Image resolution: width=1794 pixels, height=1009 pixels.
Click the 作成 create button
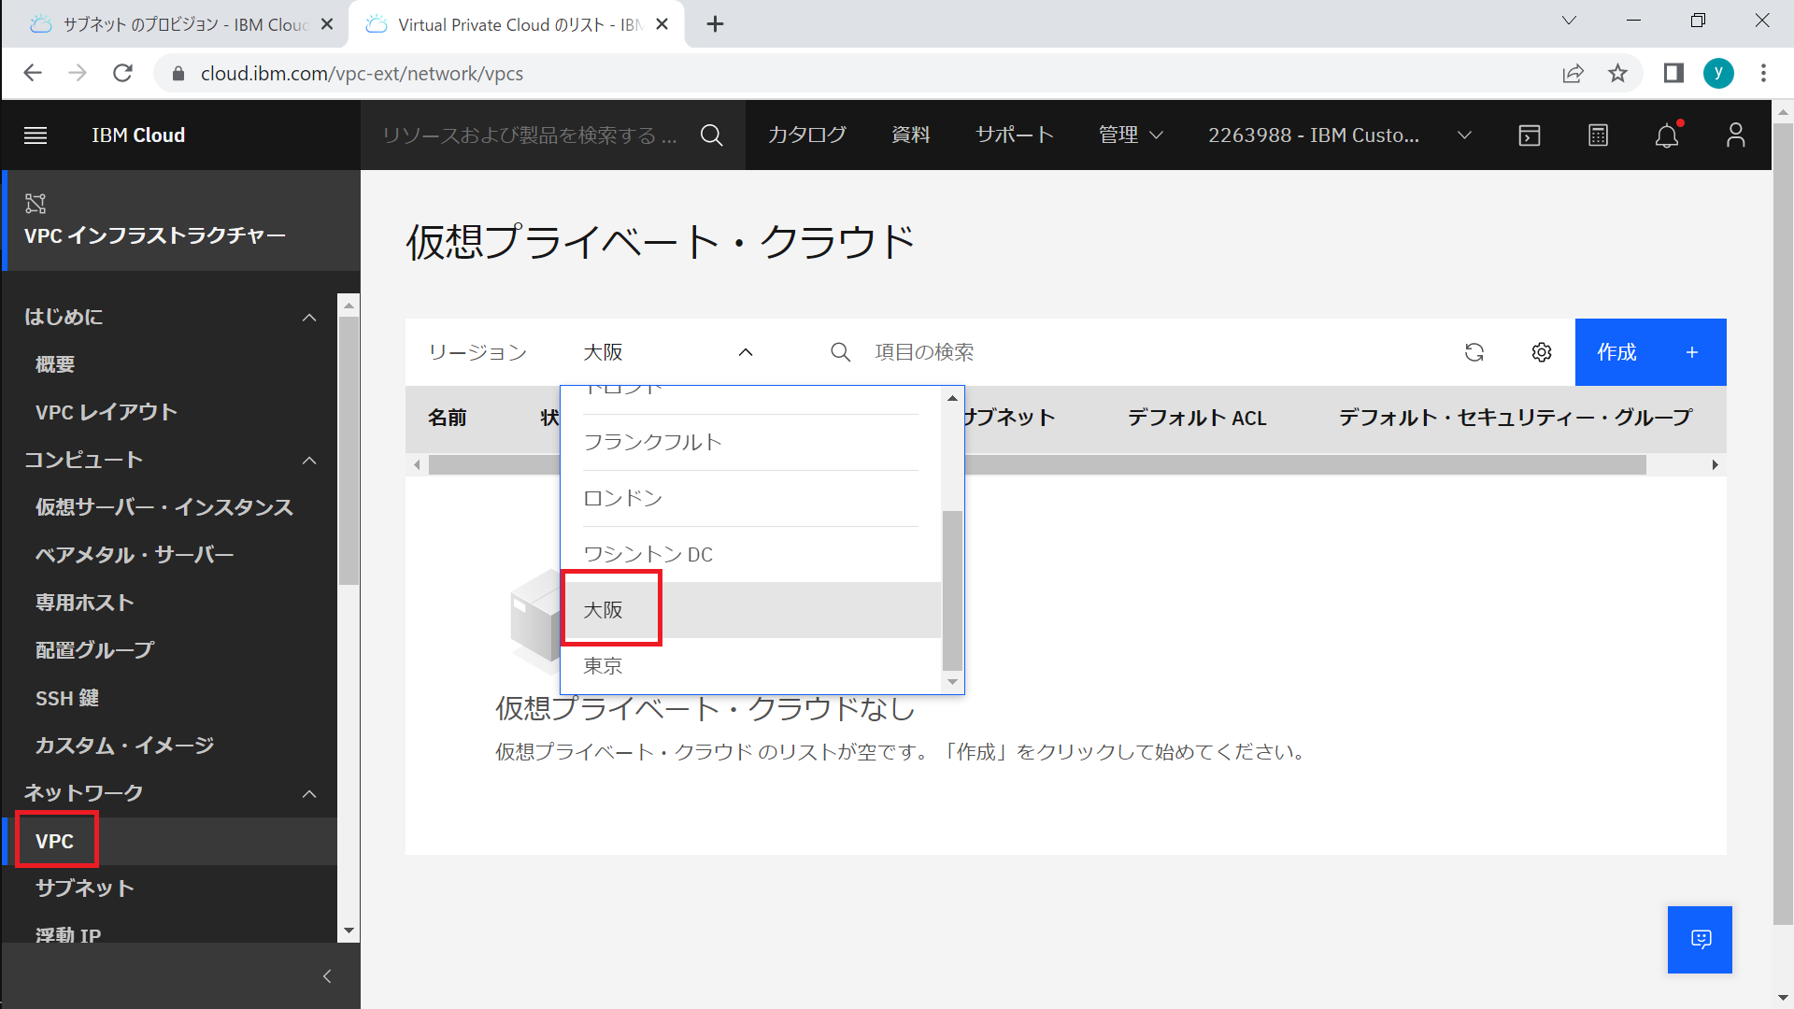tap(1650, 352)
